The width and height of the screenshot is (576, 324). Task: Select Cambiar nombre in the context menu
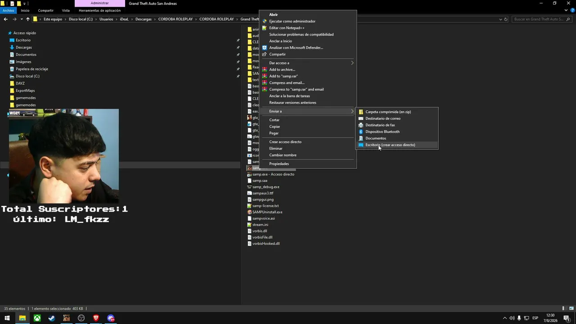tap(283, 155)
